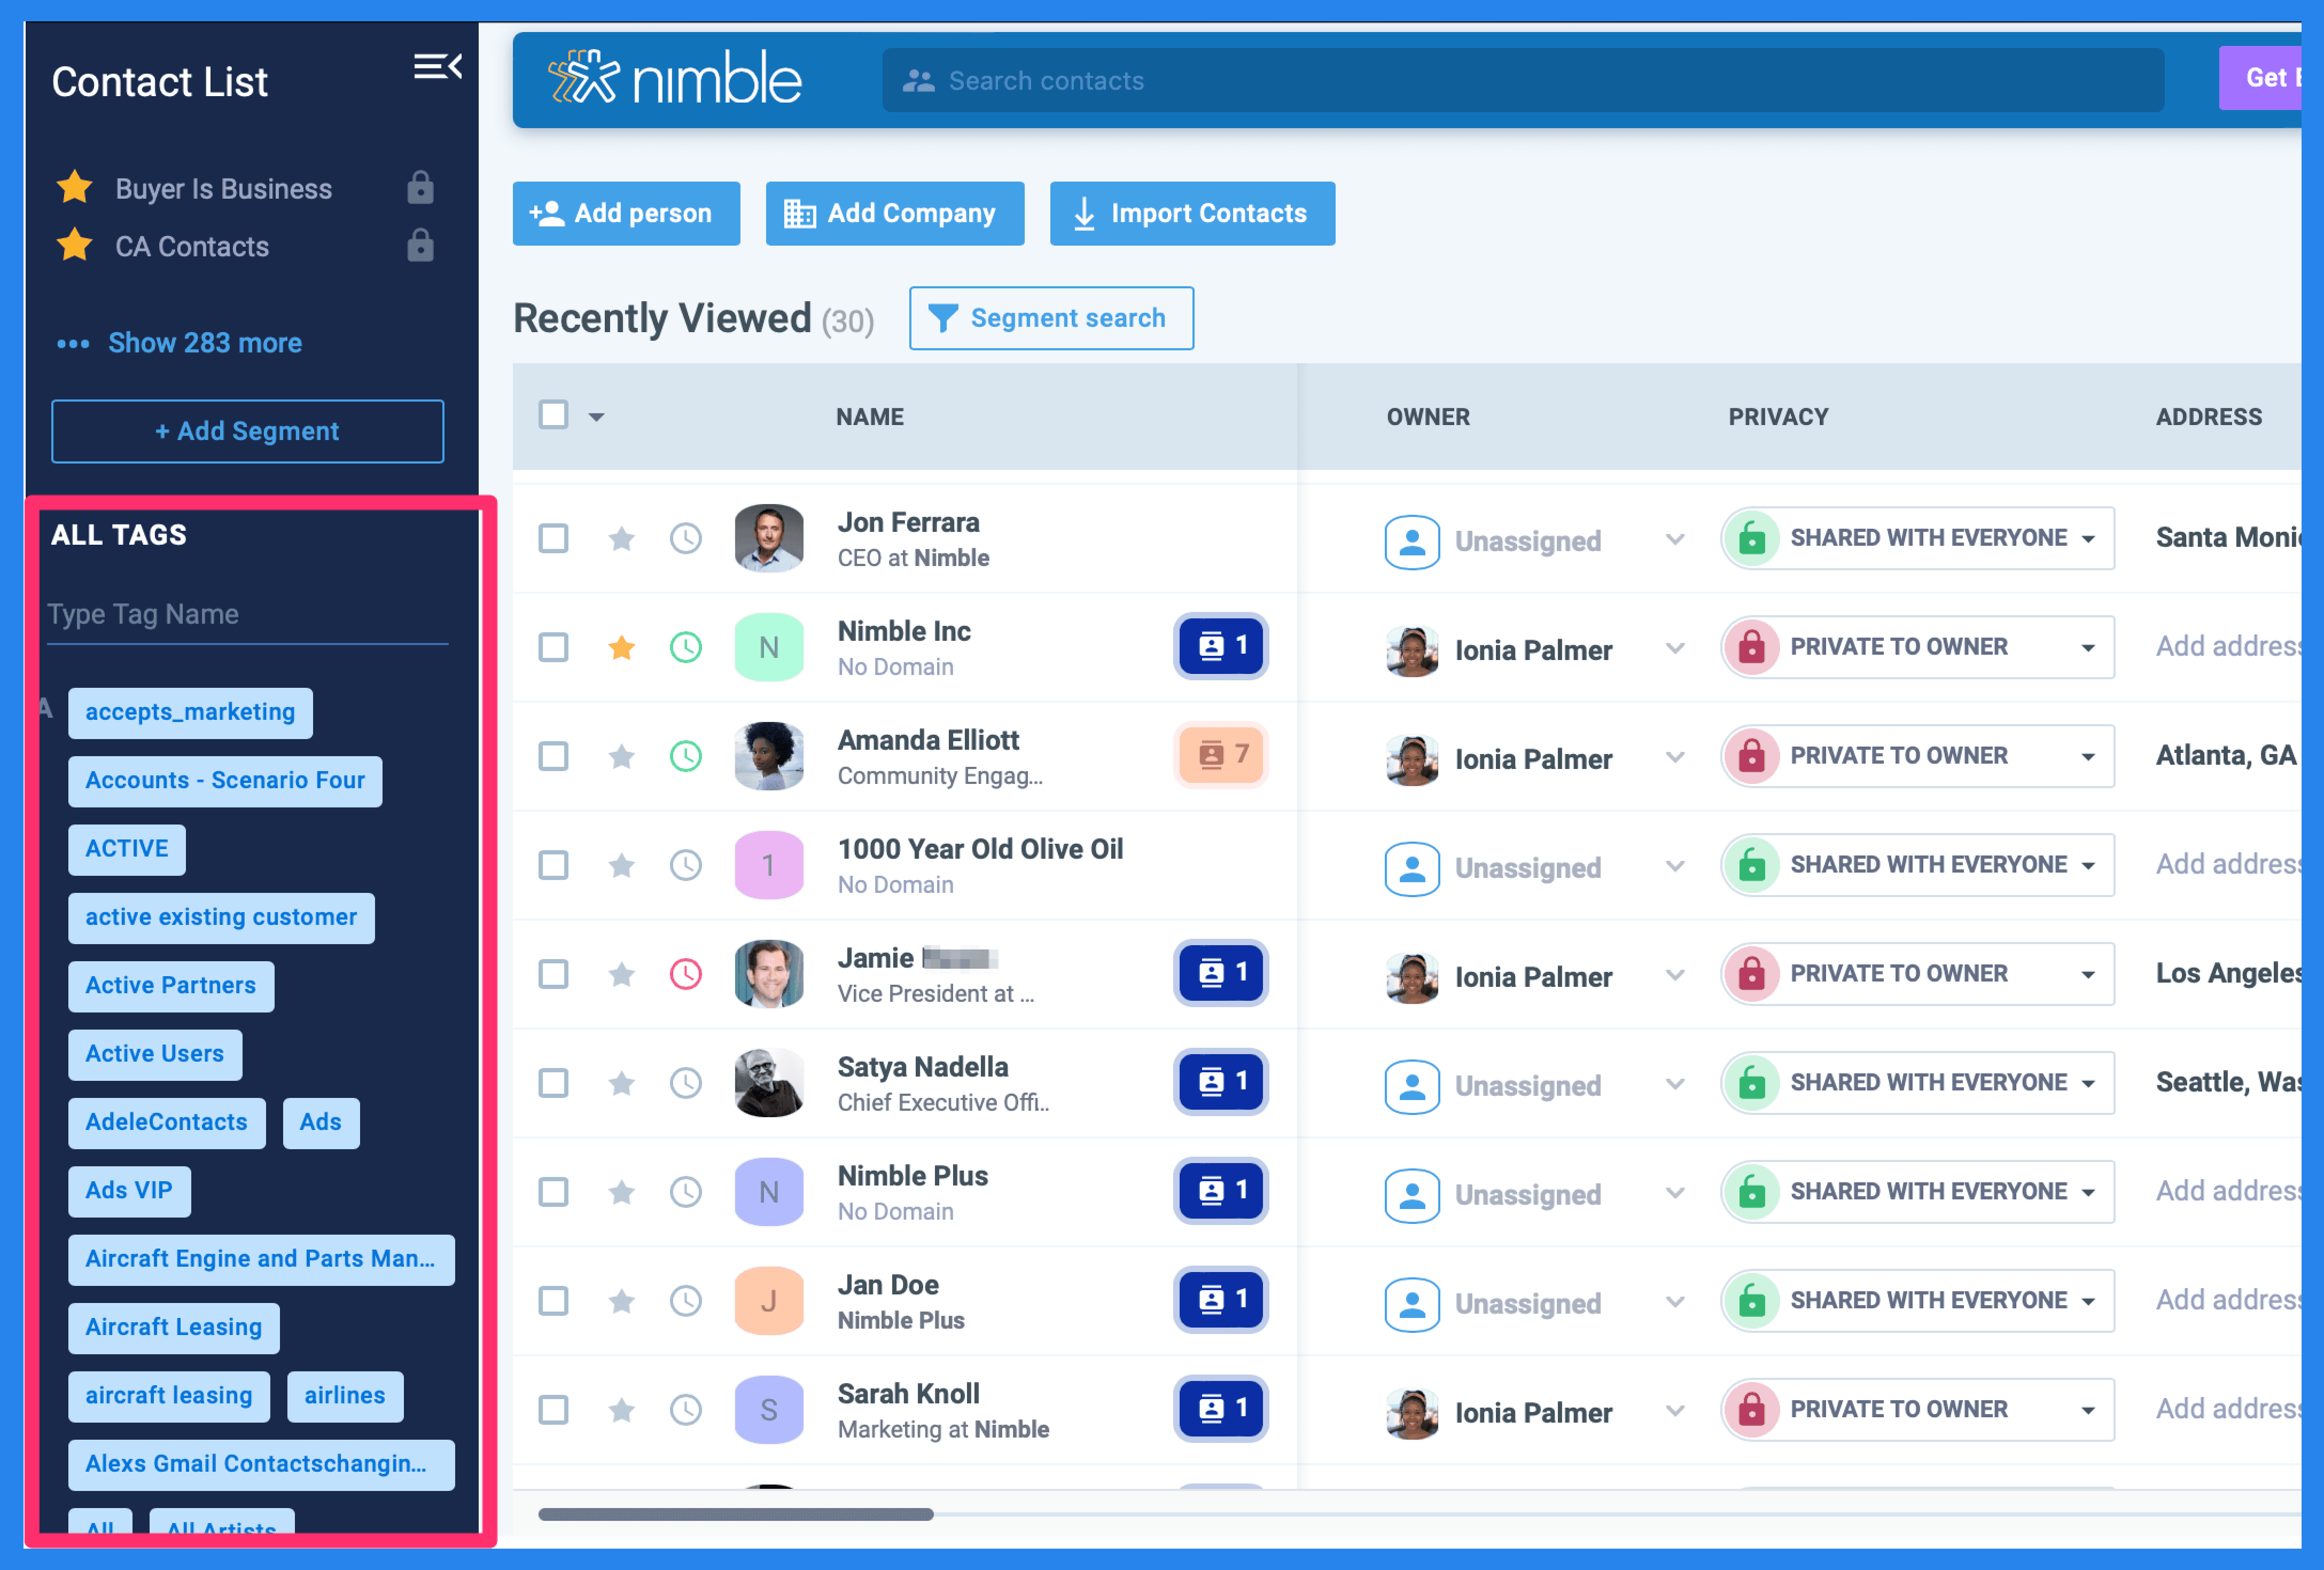
Task: Check the Jon Ferrara row checkbox
Action: (x=553, y=540)
